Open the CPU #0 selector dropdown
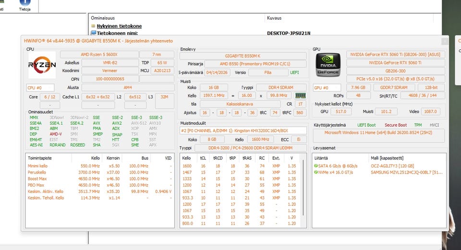This screenshot has height=250, width=461. [40, 87]
